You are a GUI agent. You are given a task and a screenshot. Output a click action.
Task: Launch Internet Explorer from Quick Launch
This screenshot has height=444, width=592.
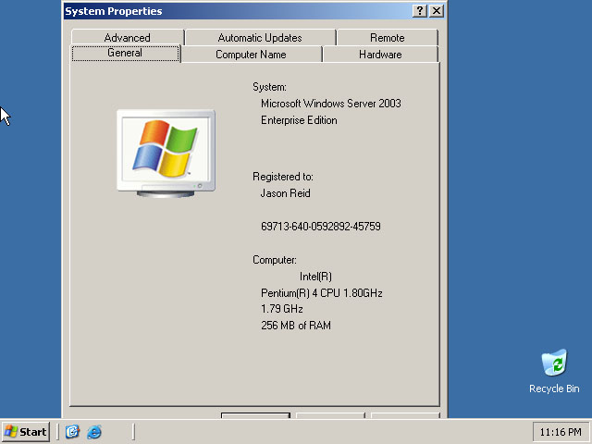(94, 432)
